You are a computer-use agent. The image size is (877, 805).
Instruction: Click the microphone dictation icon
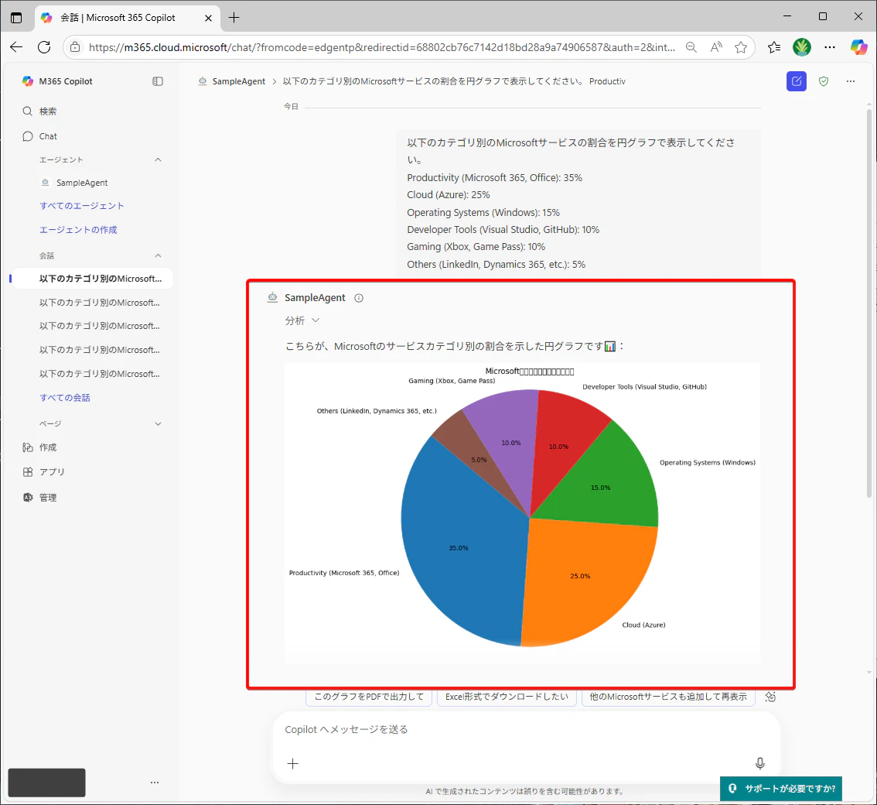(x=759, y=763)
